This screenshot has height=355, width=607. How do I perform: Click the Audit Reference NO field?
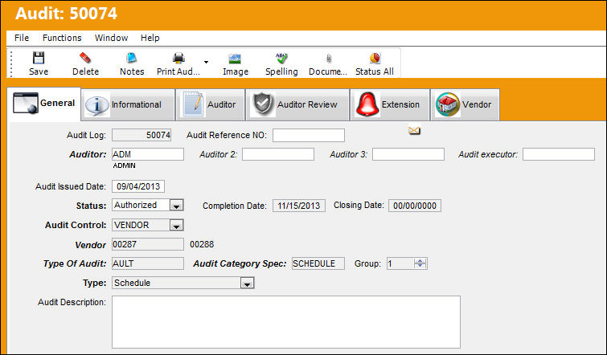point(309,136)
